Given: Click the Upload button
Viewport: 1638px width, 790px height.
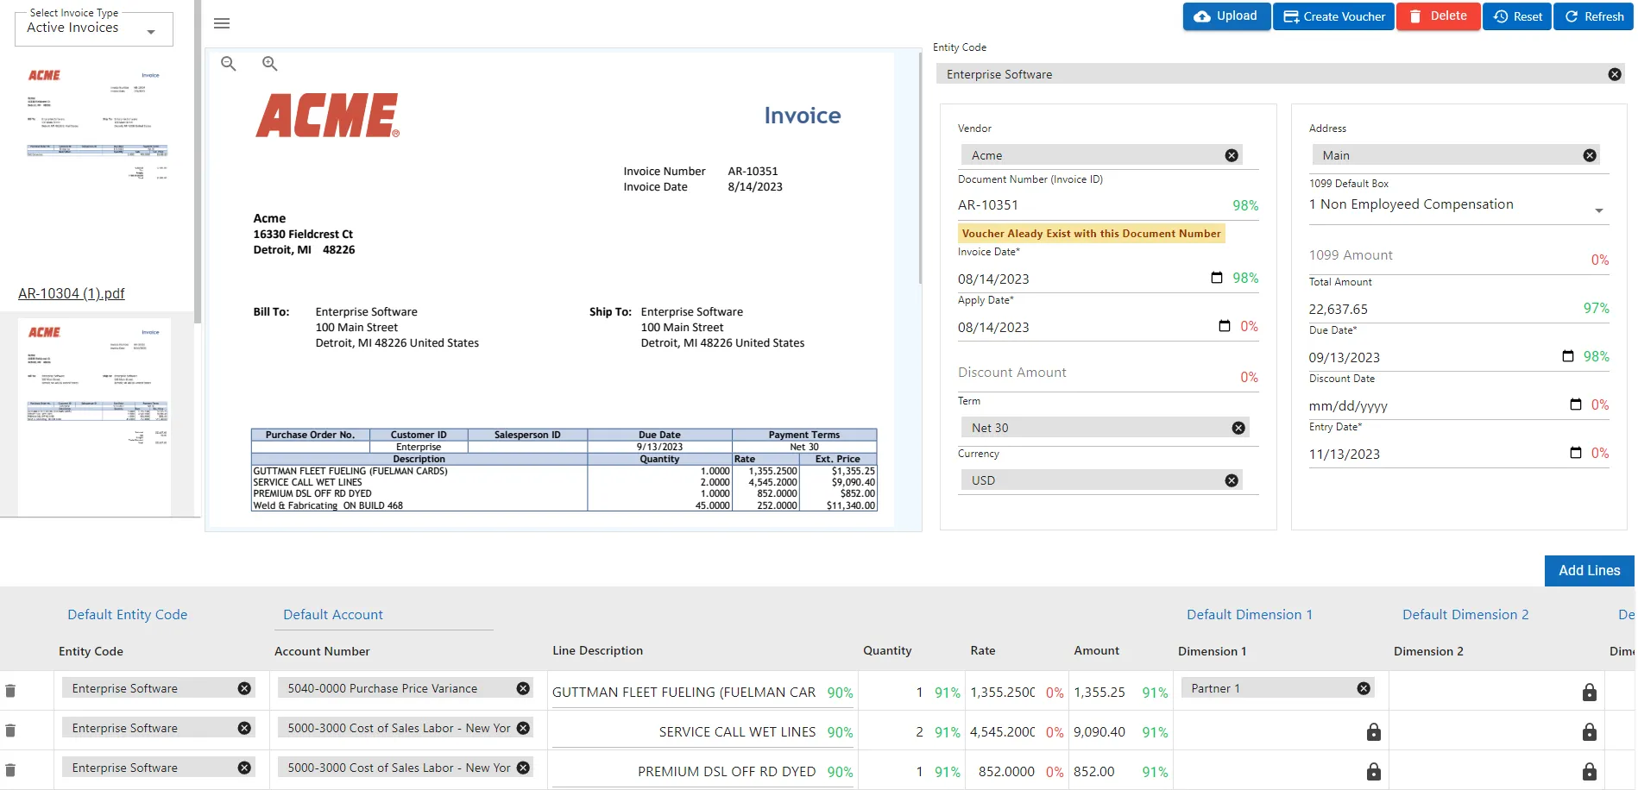Looking at the screenshot, I should tap(1226, 16).
